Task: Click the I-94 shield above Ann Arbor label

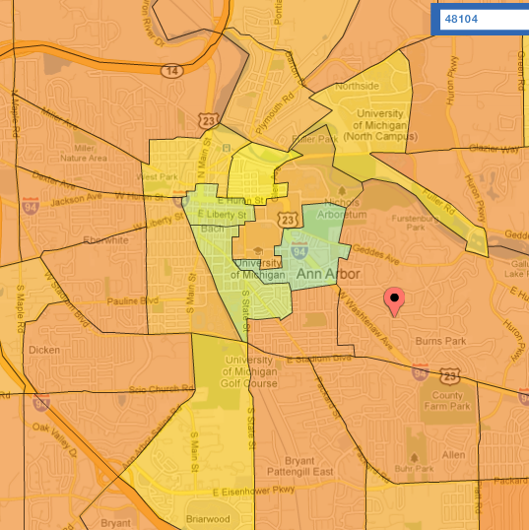Action: click(x=299, y=250)
